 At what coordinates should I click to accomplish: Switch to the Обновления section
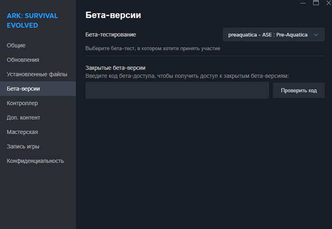[38, 60]
